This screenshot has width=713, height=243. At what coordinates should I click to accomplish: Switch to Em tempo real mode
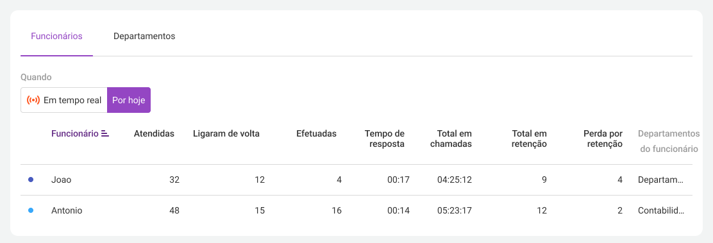click(63, 100)
